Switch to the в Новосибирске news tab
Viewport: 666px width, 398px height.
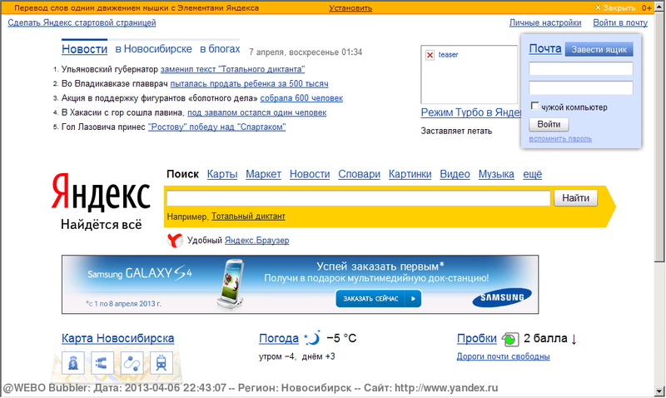(153, 49)
